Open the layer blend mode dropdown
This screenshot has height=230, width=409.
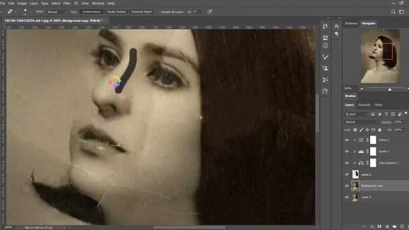click(361, 122)
